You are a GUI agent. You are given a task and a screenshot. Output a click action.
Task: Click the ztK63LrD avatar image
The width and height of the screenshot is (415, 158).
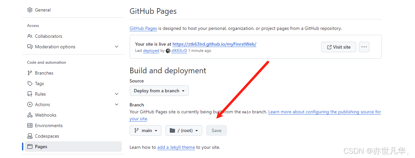coord(168,51)
